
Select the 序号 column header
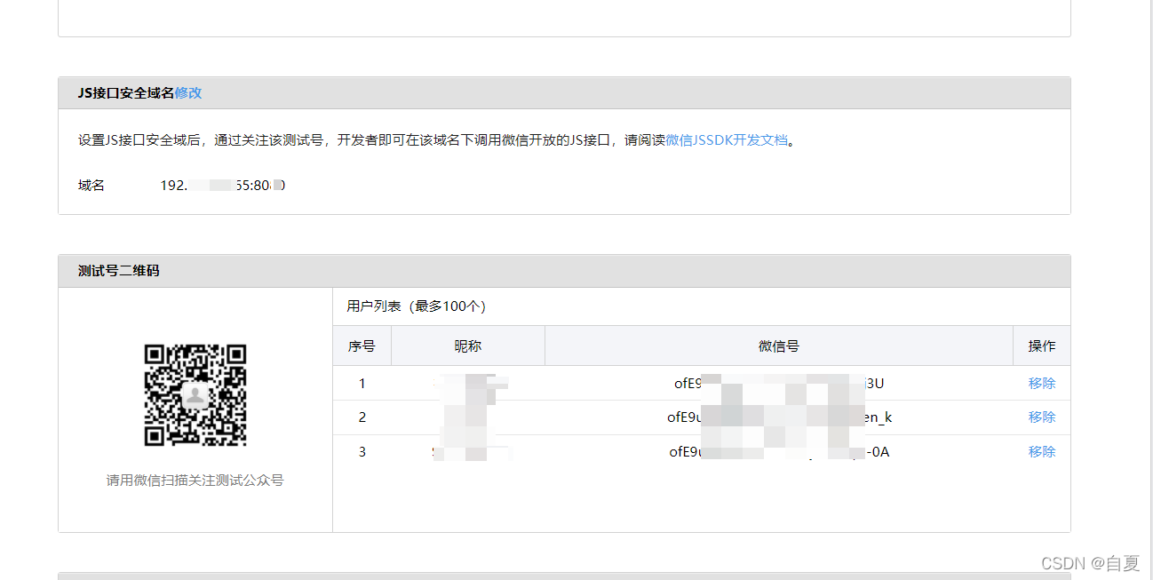click(362, 346)
